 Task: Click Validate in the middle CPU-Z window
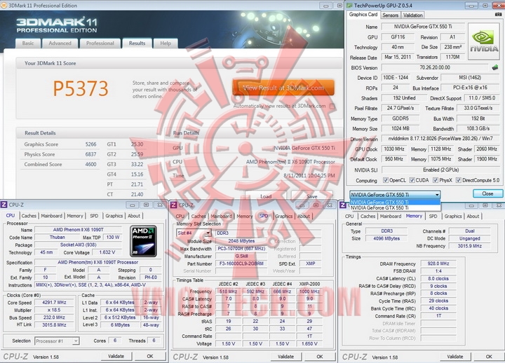285,357
